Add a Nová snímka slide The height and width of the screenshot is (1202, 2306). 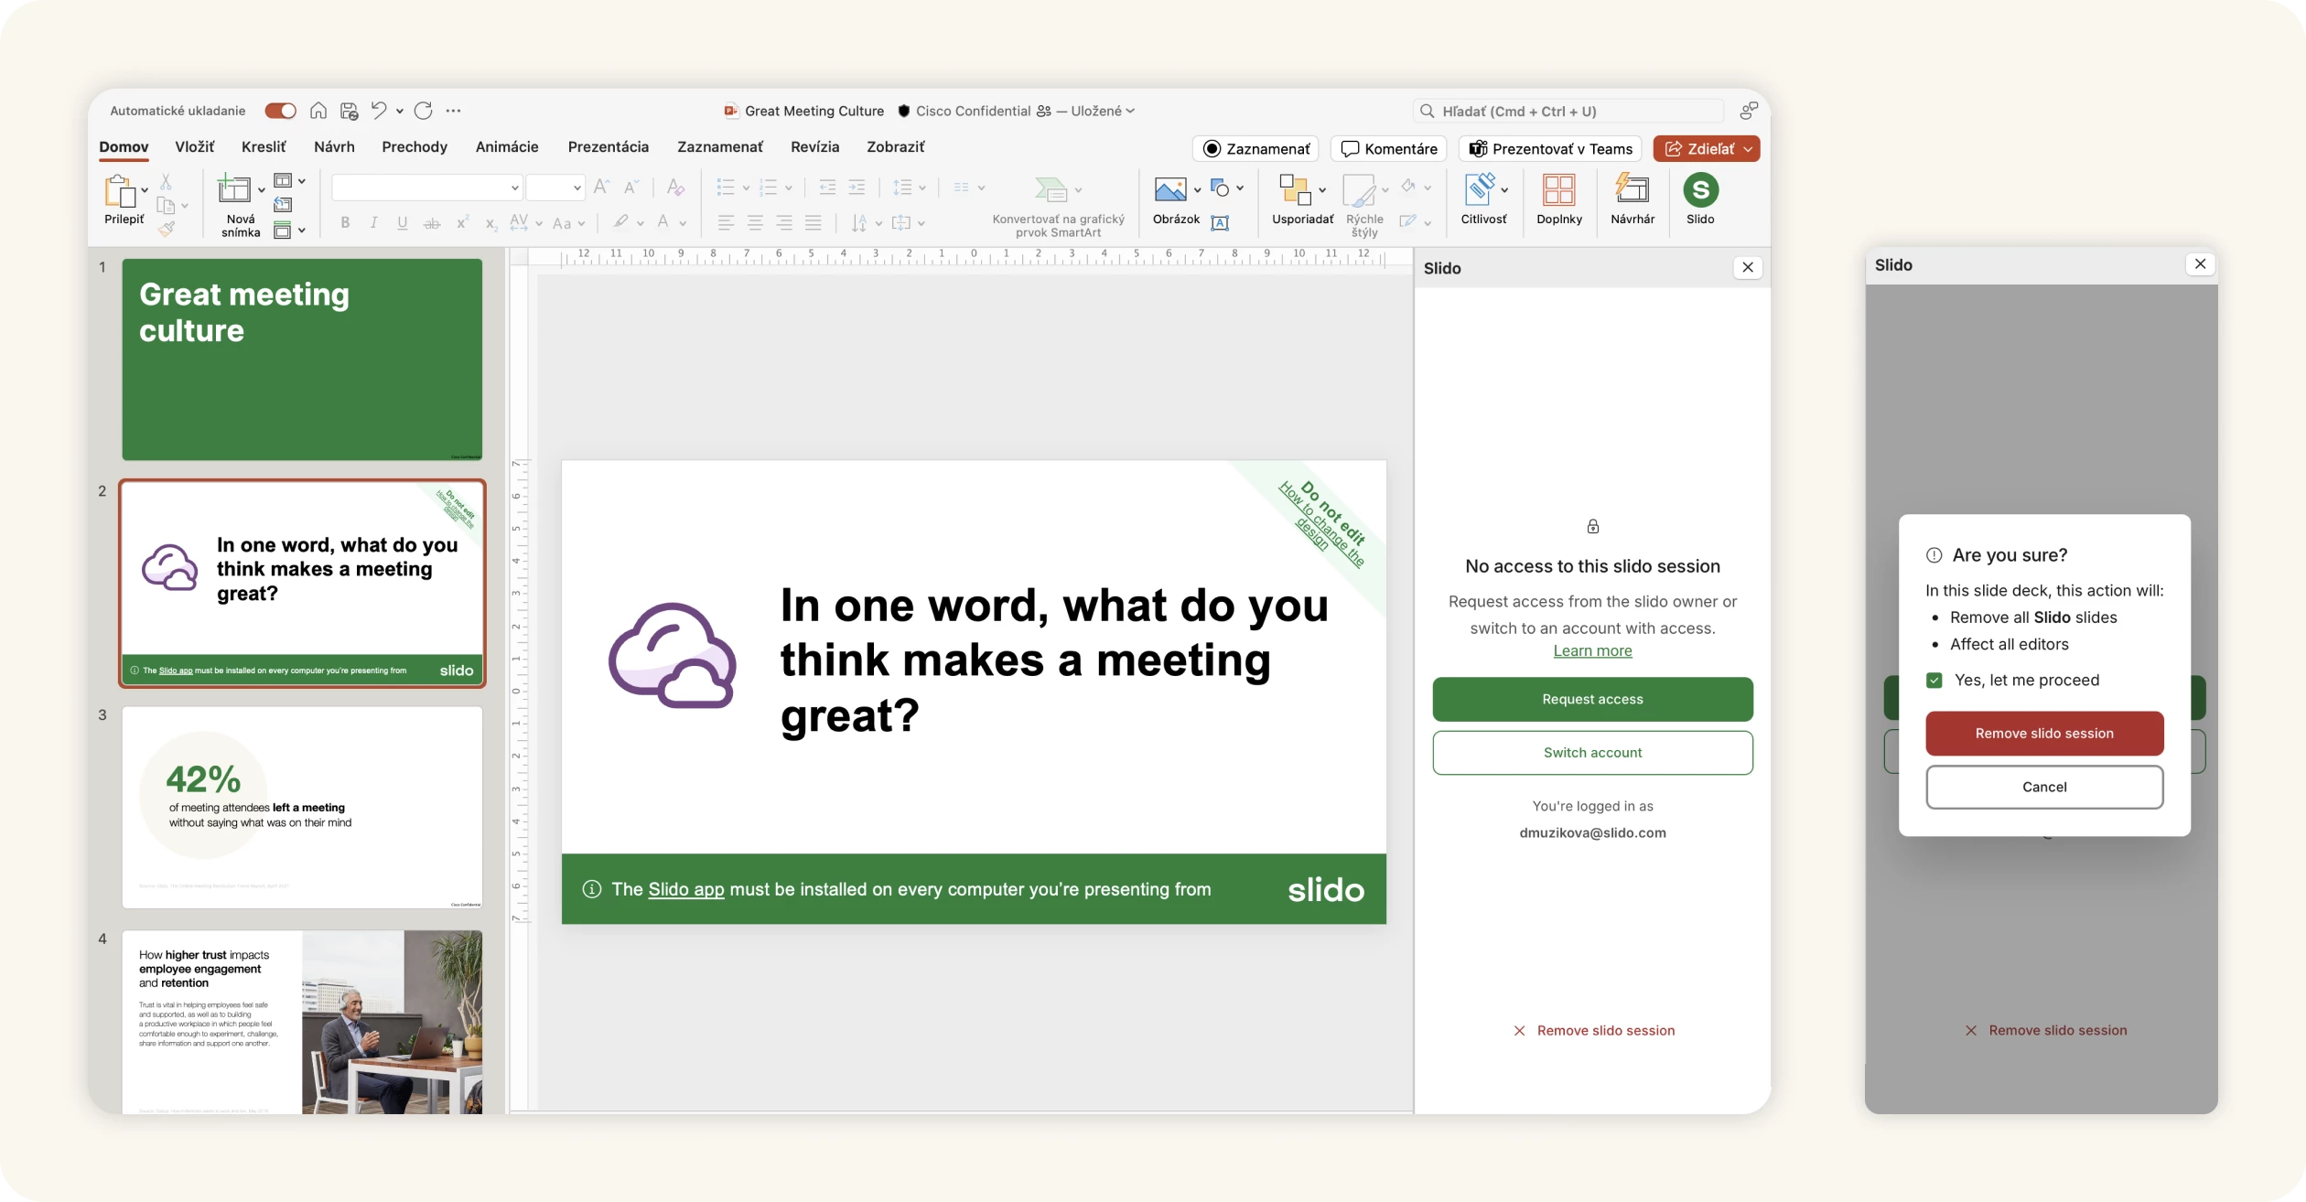[233, 188]
